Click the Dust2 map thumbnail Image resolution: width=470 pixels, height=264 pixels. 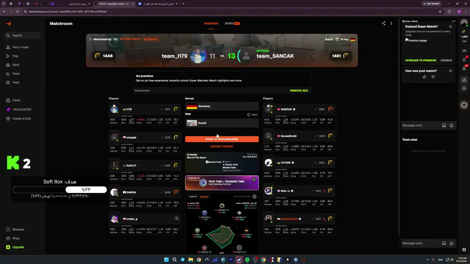[192, 123]
